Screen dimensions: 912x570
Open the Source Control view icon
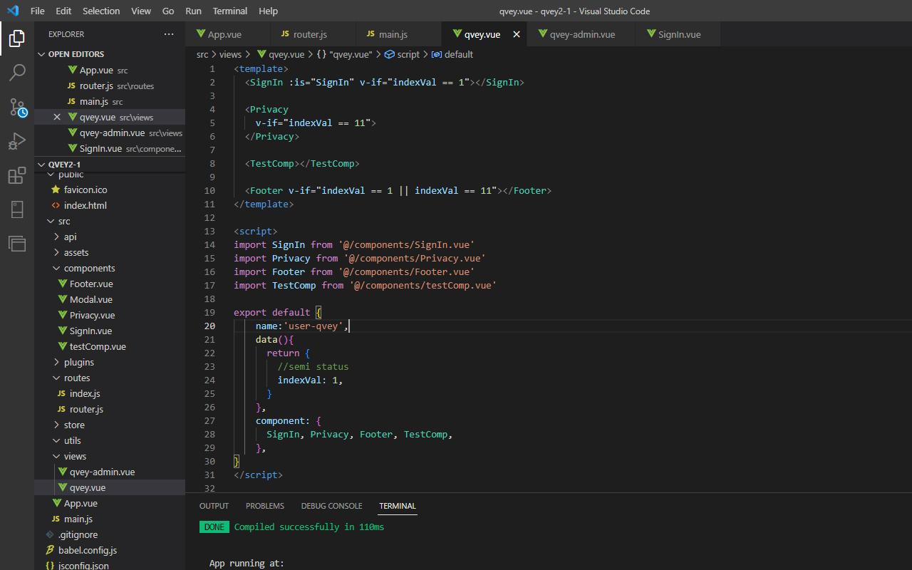pos(17,107)
